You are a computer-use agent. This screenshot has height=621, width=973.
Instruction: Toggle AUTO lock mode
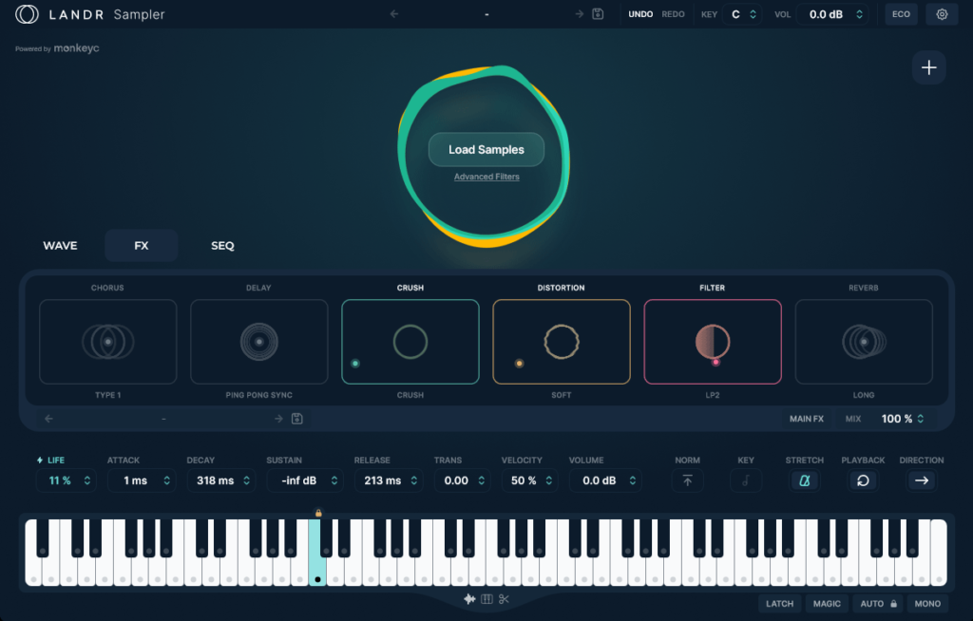tap(878, 604)
